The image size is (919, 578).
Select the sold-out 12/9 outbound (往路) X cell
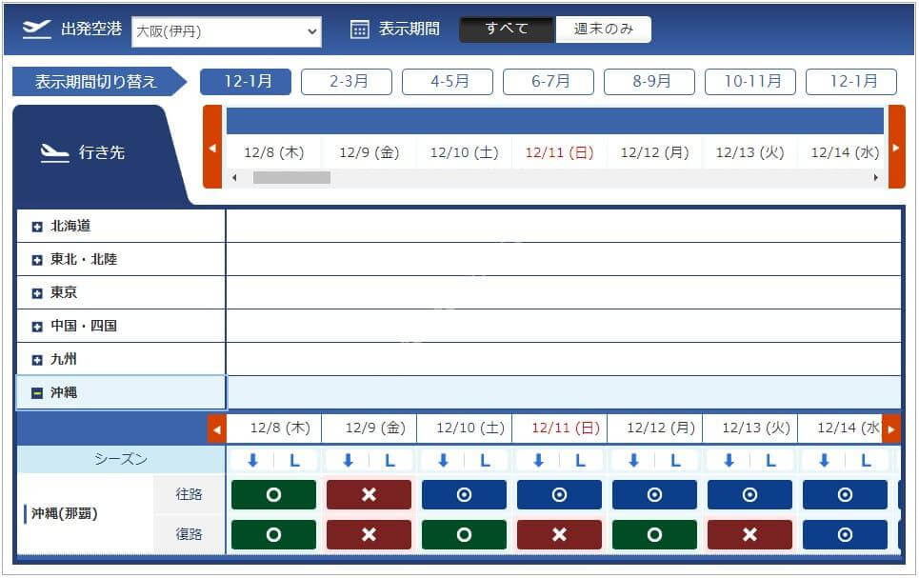[x=369, y=495]
